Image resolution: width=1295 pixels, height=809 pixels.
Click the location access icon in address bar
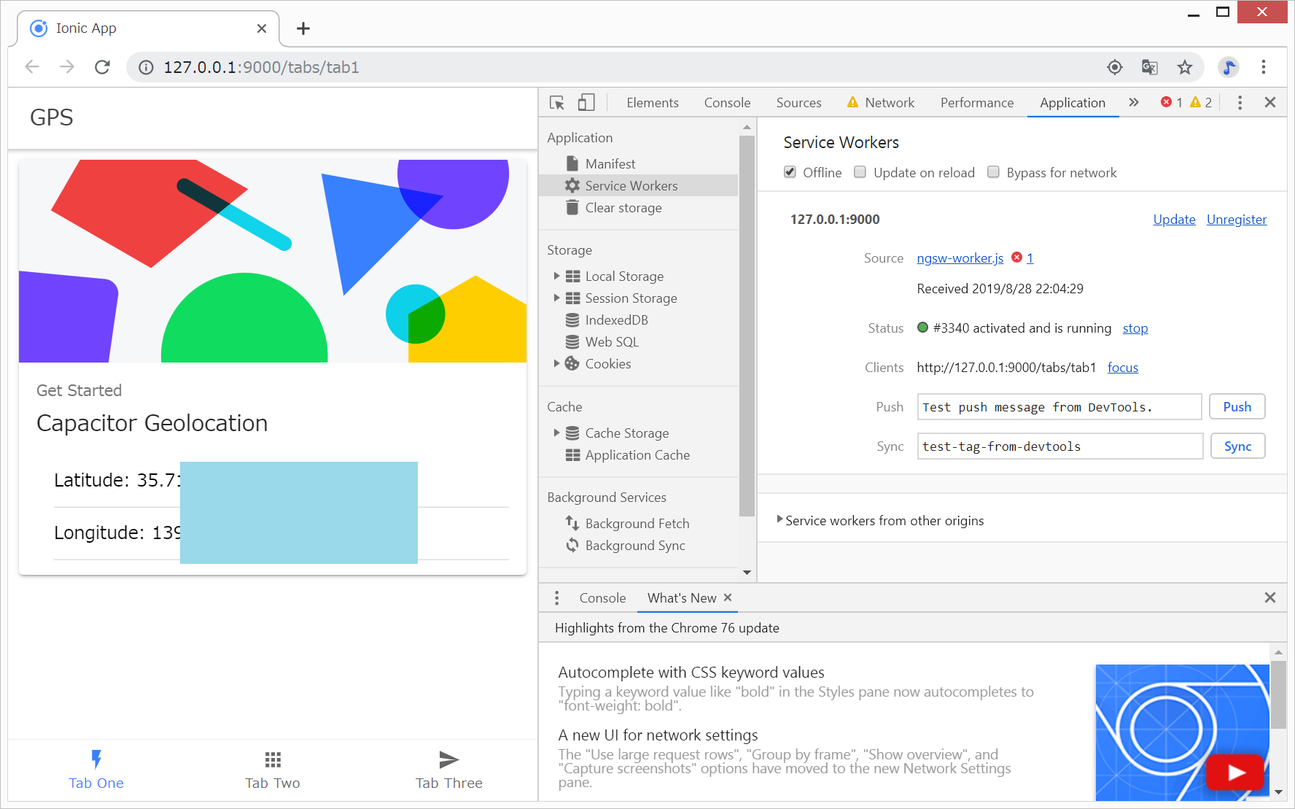(1115, 67)
